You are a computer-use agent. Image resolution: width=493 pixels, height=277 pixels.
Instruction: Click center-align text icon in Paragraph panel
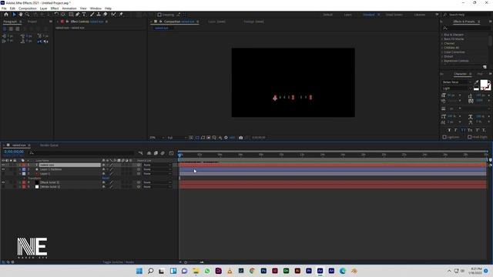(11, 29)
